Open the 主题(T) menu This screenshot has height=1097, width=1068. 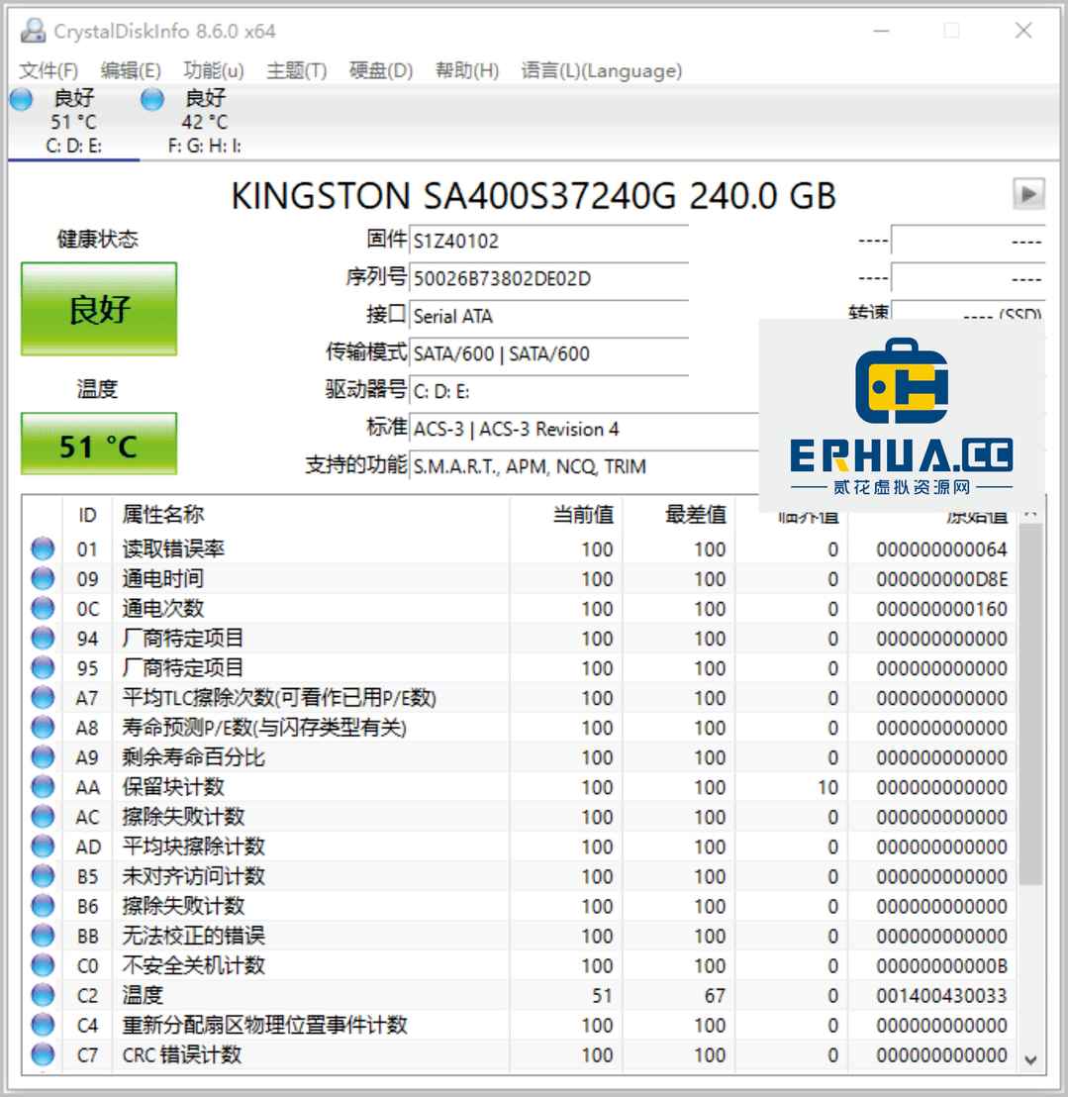pos(297,70)
